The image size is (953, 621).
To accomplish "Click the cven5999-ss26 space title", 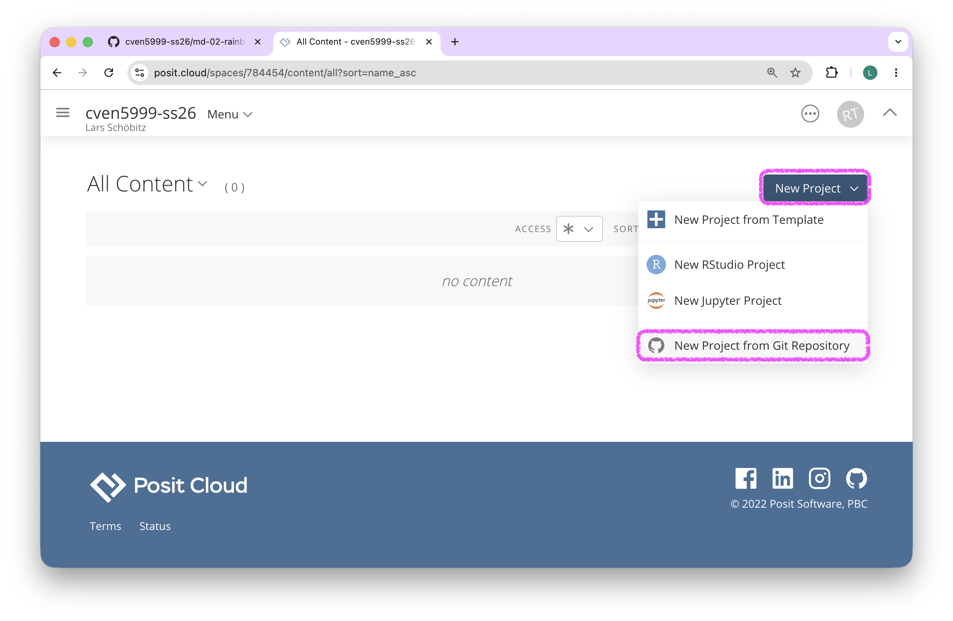I will click(141, 113).
